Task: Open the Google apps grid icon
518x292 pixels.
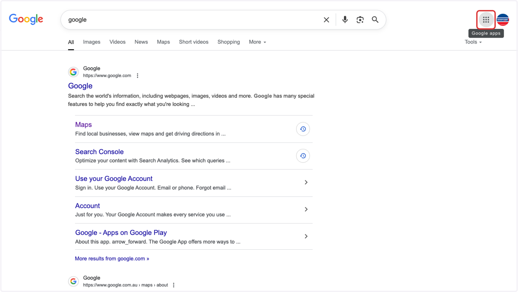Action: tap(486, 19)
